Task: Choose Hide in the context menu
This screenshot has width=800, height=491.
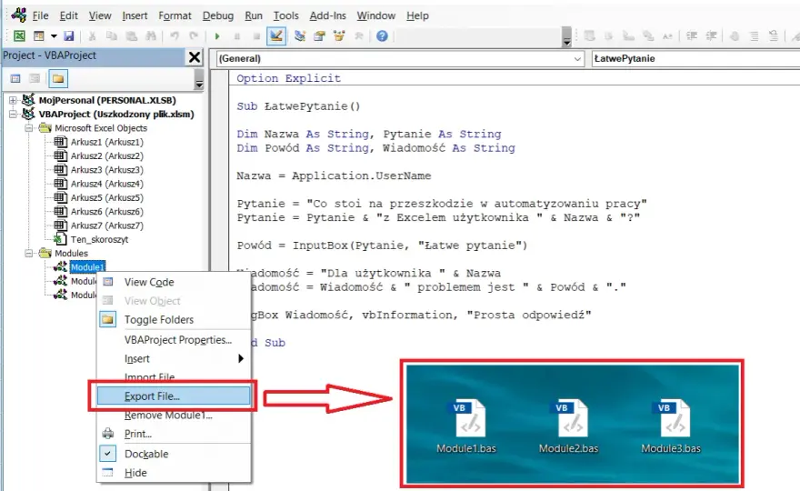Action: [174, 473]
